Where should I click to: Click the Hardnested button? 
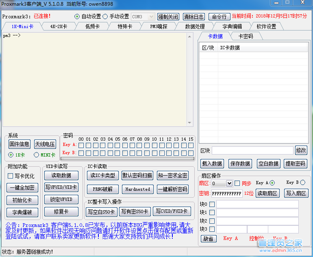click(137, 189)
